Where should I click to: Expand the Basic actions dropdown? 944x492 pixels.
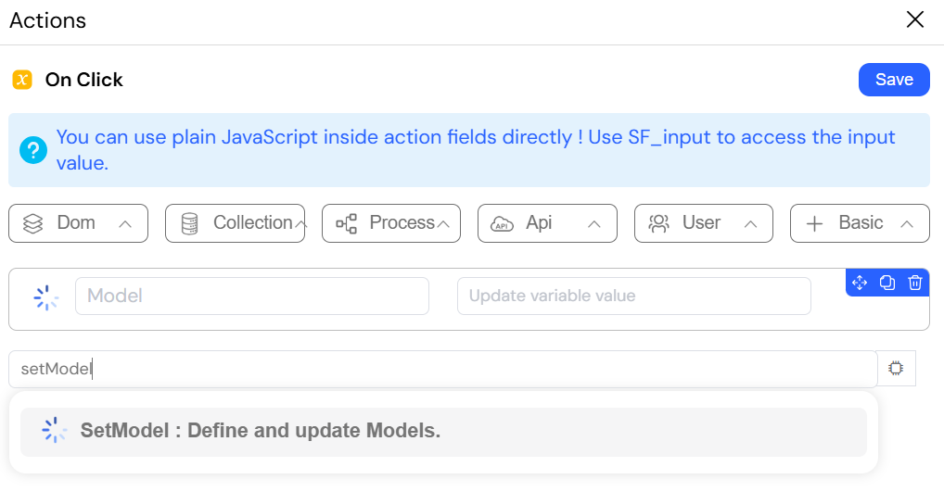click(860, 223)
